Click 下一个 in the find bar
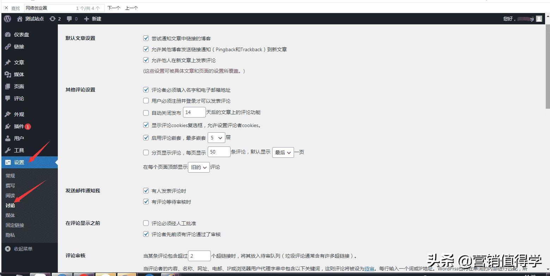Screen dimensions: 550x276 114,8
